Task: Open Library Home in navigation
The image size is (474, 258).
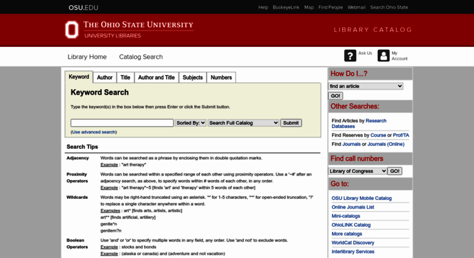Action: click(x=87, y=57)
